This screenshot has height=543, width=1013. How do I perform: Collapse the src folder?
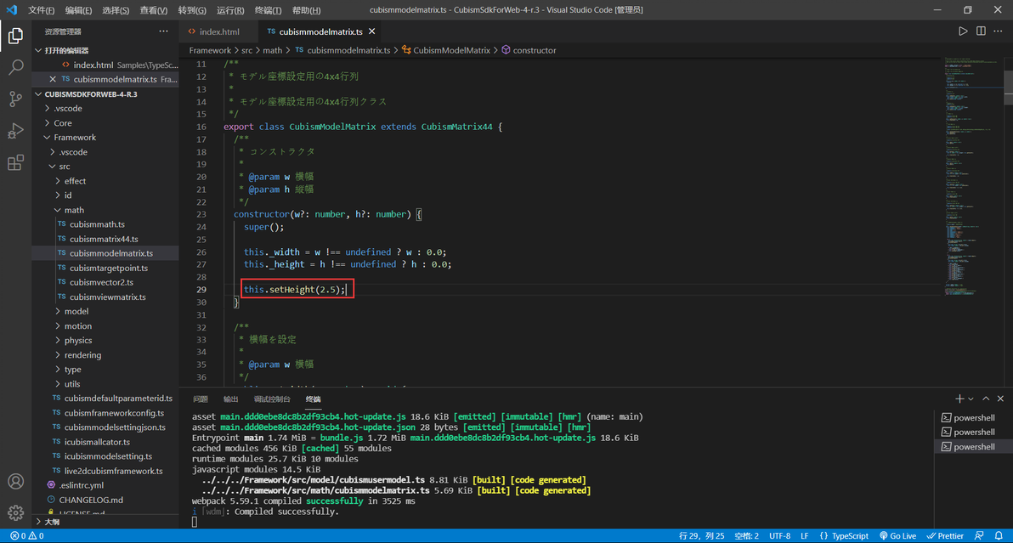tap(105, 167)
